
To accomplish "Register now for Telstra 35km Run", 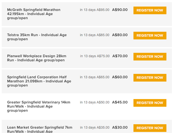I will coord(150,36).
